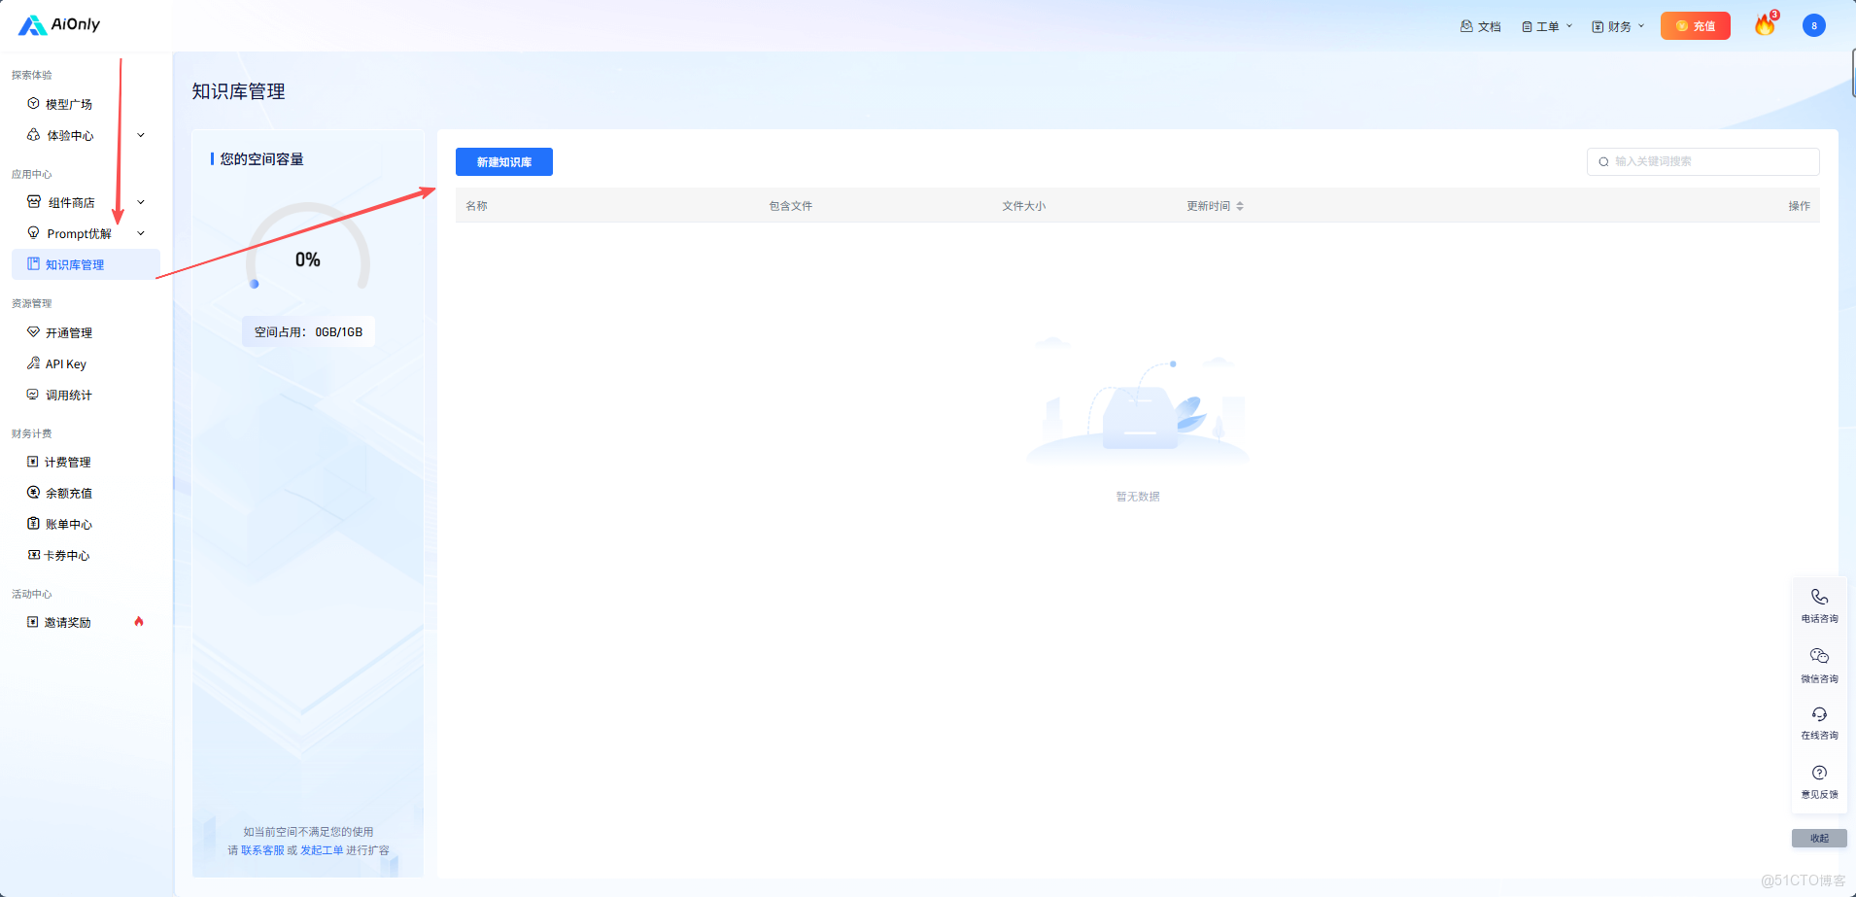
Task: Click the Prompt优解 lightbulb icon
Action: coord(33,233)
